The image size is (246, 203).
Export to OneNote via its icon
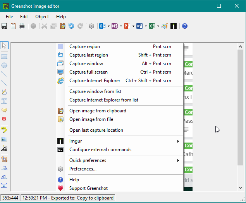(115, 26)
